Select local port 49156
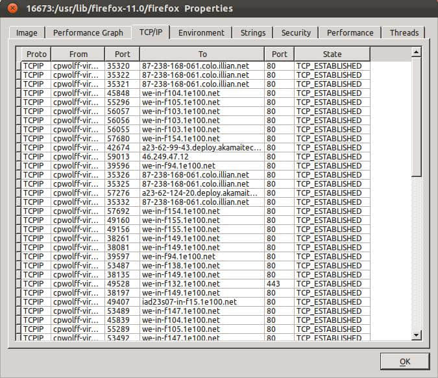The height and width of the screenshot is (378, 438). pyautogui.click(x=123, y=230)
